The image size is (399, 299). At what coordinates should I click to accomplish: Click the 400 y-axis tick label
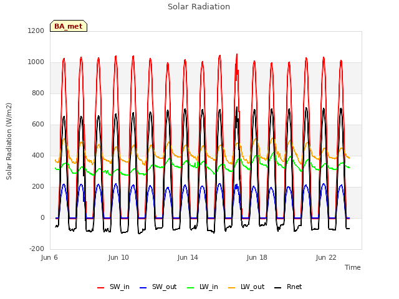coord(38,155)
